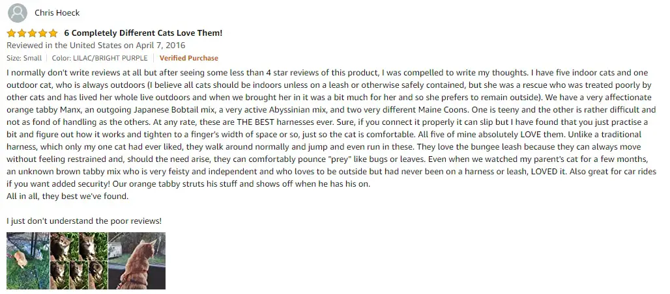Select the third star of the rating

pyautogui.click(x=32, y=33)
